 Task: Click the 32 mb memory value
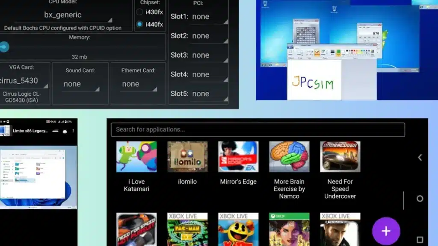pos(79,57)
